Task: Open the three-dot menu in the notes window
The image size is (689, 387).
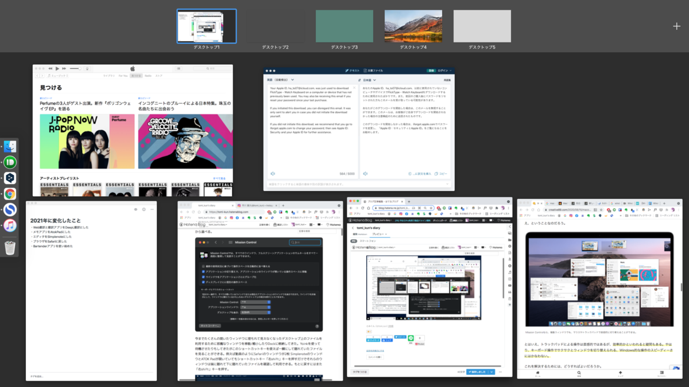Action: (x=151, y=210)
